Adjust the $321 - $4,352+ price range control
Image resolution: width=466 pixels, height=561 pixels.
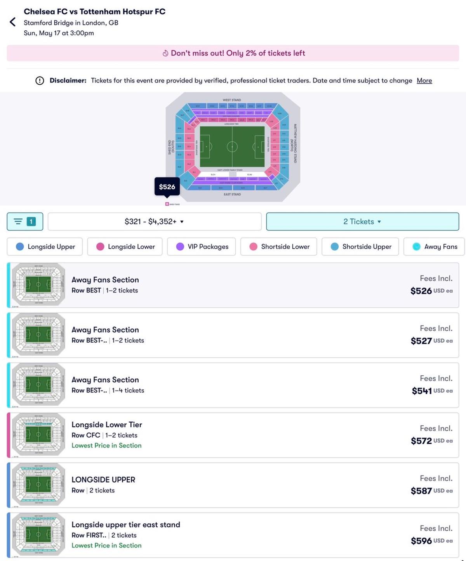(154, 221)
